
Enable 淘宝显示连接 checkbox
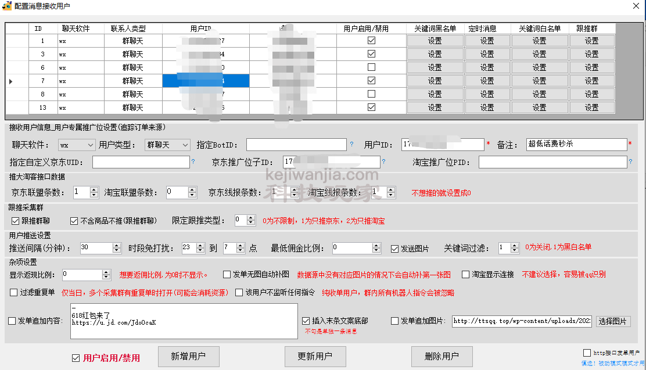click(465, 274)
